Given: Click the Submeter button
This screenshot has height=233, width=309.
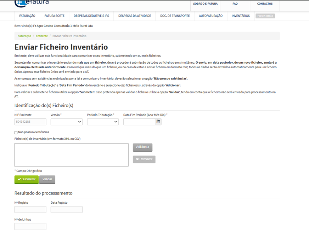Looking at the screenshot, I should pyautogui.click(x=26, y=179).
